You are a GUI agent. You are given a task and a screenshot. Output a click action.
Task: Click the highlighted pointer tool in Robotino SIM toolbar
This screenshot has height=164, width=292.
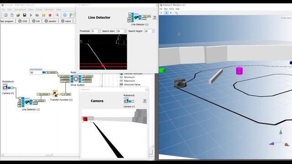[166, 13]
